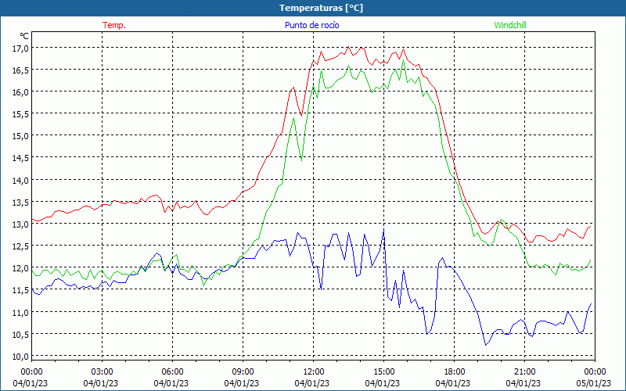626x391 pixels.
Task: Click the "17,0" y-axis value
Action: 21,48
